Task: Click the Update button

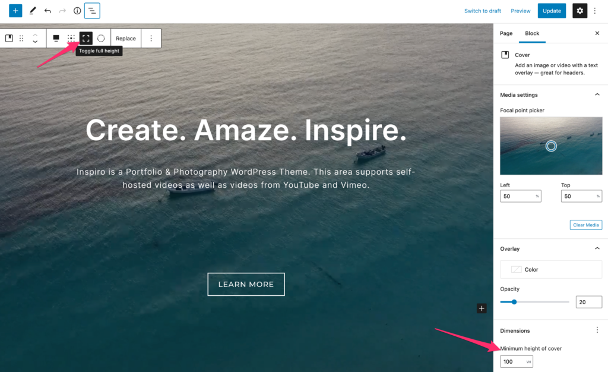Action: click(x=552, y=11)
